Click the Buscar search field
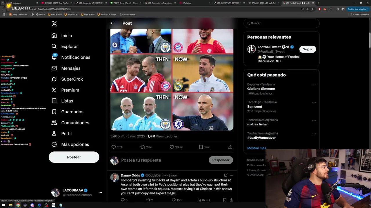The height and width of the screenshot is (208, 371). click(281, 23)
